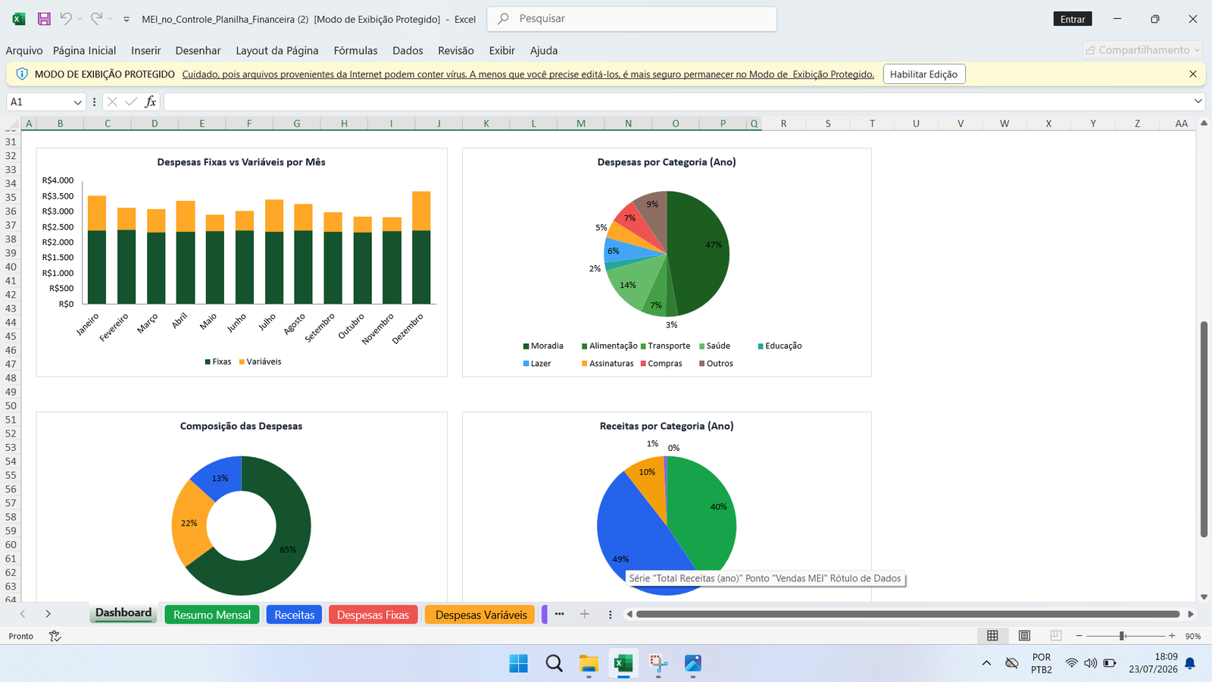Viewport: 1212px width, 682px height.
Task: Click the next sheet navigation arrow
Action: click(48, 614)
